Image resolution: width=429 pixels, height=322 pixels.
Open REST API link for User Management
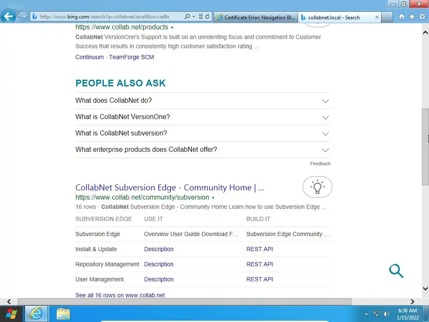tap(260, 279)
